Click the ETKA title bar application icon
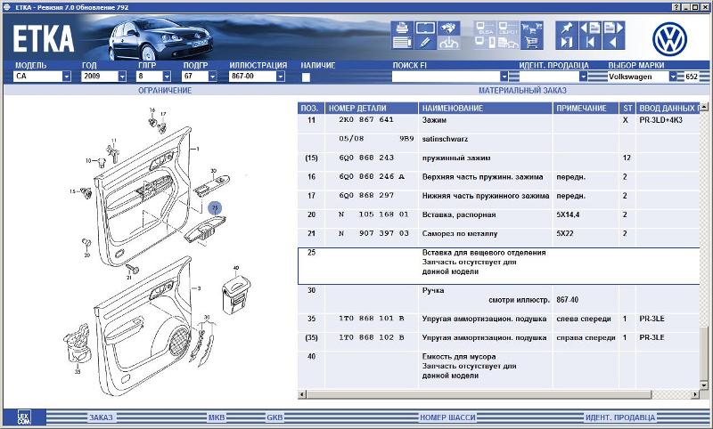Viewport: 713px width, 429px height. click(6, 7)
